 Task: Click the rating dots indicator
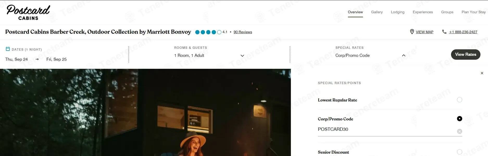pos(208,32)
